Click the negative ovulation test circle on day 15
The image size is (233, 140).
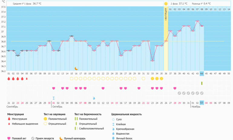(x=71, y=79)
